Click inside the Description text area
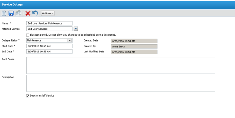Screen dimensions: 235x118 pos(120,83)
